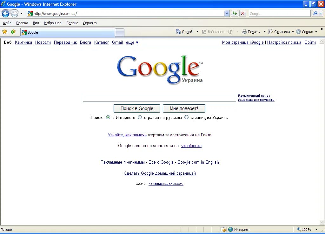Screen dimensions: 325x234
Task: Open Всё о Google link
Action: tap(161, 162)
